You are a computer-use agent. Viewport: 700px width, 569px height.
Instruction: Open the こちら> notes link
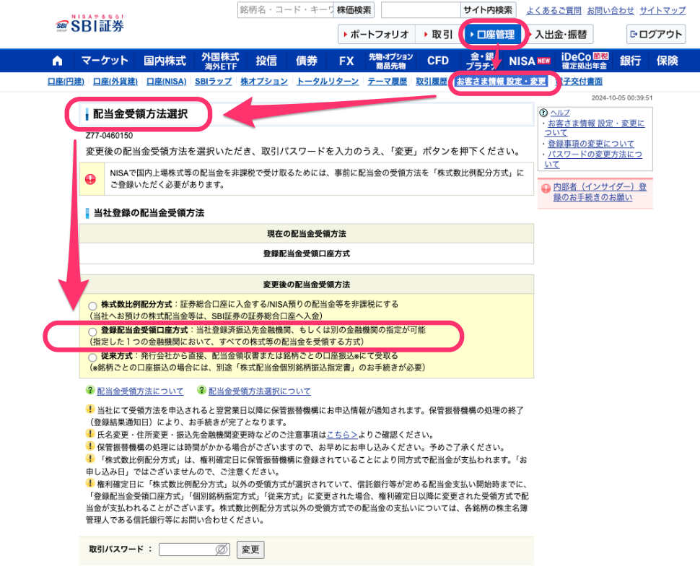click(343, 434)
